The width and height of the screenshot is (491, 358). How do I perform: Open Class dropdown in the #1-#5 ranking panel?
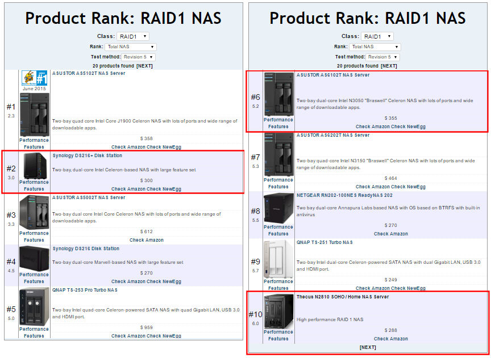pyautogui.click(x=133, y=36)
